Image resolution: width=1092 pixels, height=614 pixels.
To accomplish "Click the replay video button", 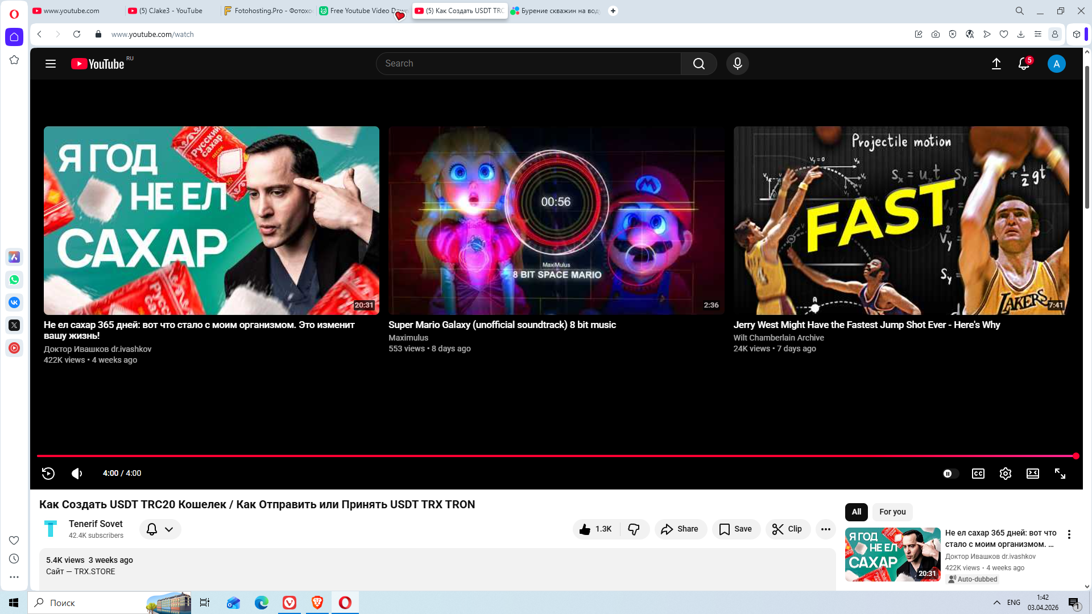I will 48,474.
